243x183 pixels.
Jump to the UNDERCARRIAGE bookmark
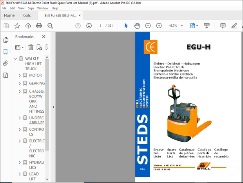coord(37,121)
